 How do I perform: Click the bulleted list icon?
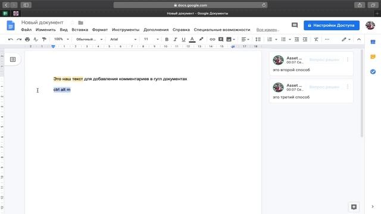(283, 39)
